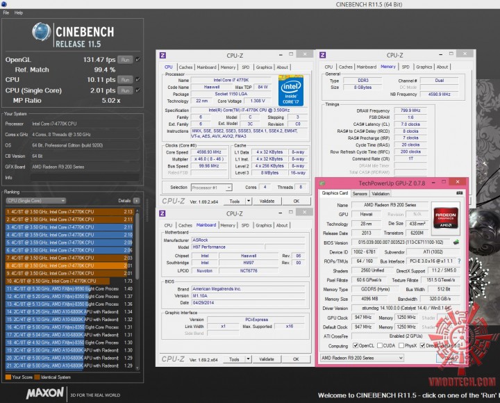
Task: Click OK in CPU-Z Mainboard window
Action: point(296,359)
